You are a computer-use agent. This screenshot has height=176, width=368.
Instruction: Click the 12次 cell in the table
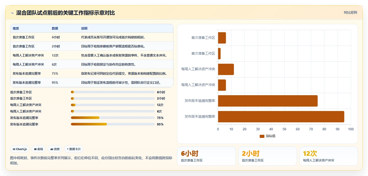tap(55, 55)
